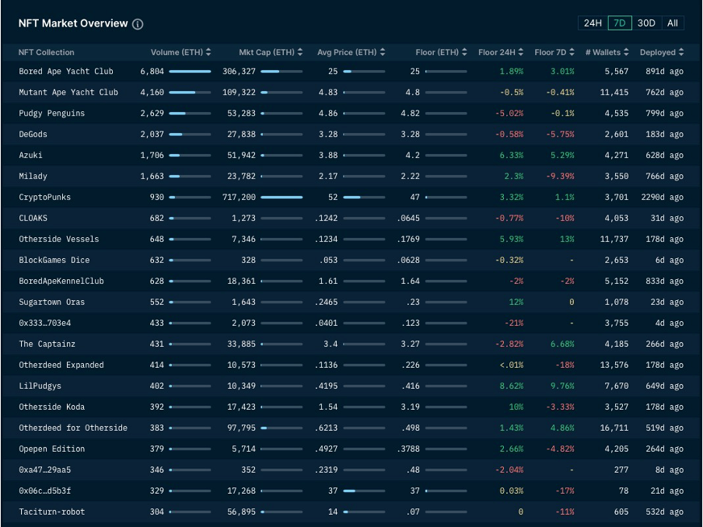
Task: Open the LilPudgys collection
Action: click(x=40, y=386)
